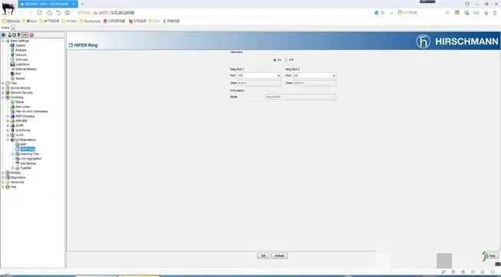Click the bookmark star icon beside address bar
Viewport: 501px width, 277px height.
[x=67, y=12]
